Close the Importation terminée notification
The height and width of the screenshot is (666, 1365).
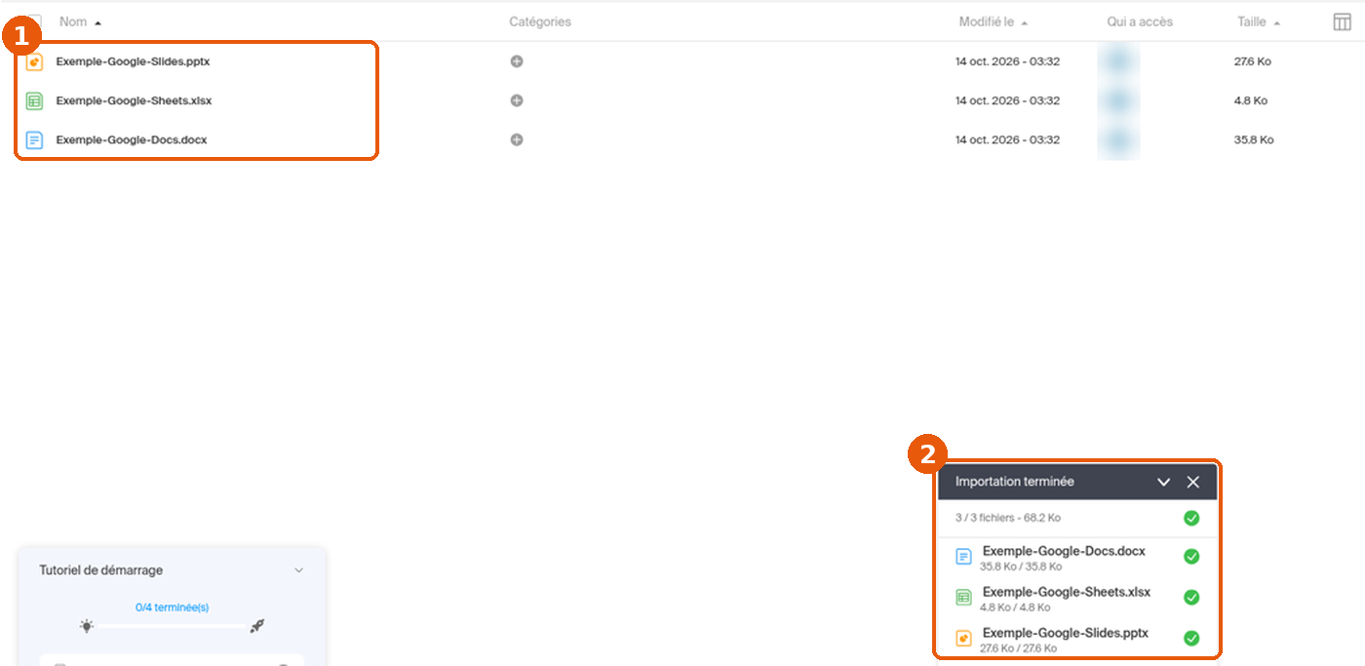(x=1193, y=482)
